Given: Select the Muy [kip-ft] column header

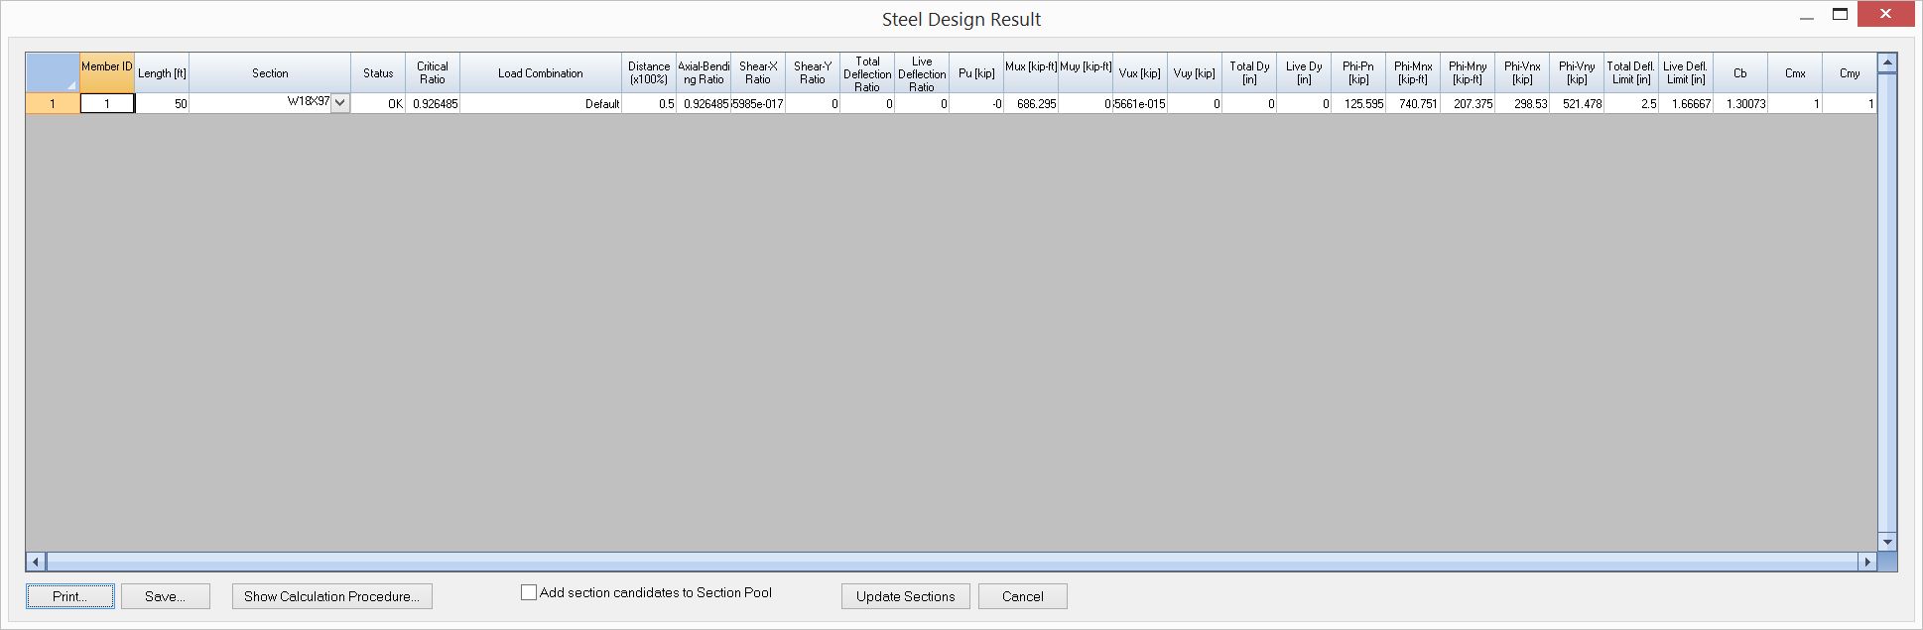Looking at the screenshot, I should (1086, 73).
